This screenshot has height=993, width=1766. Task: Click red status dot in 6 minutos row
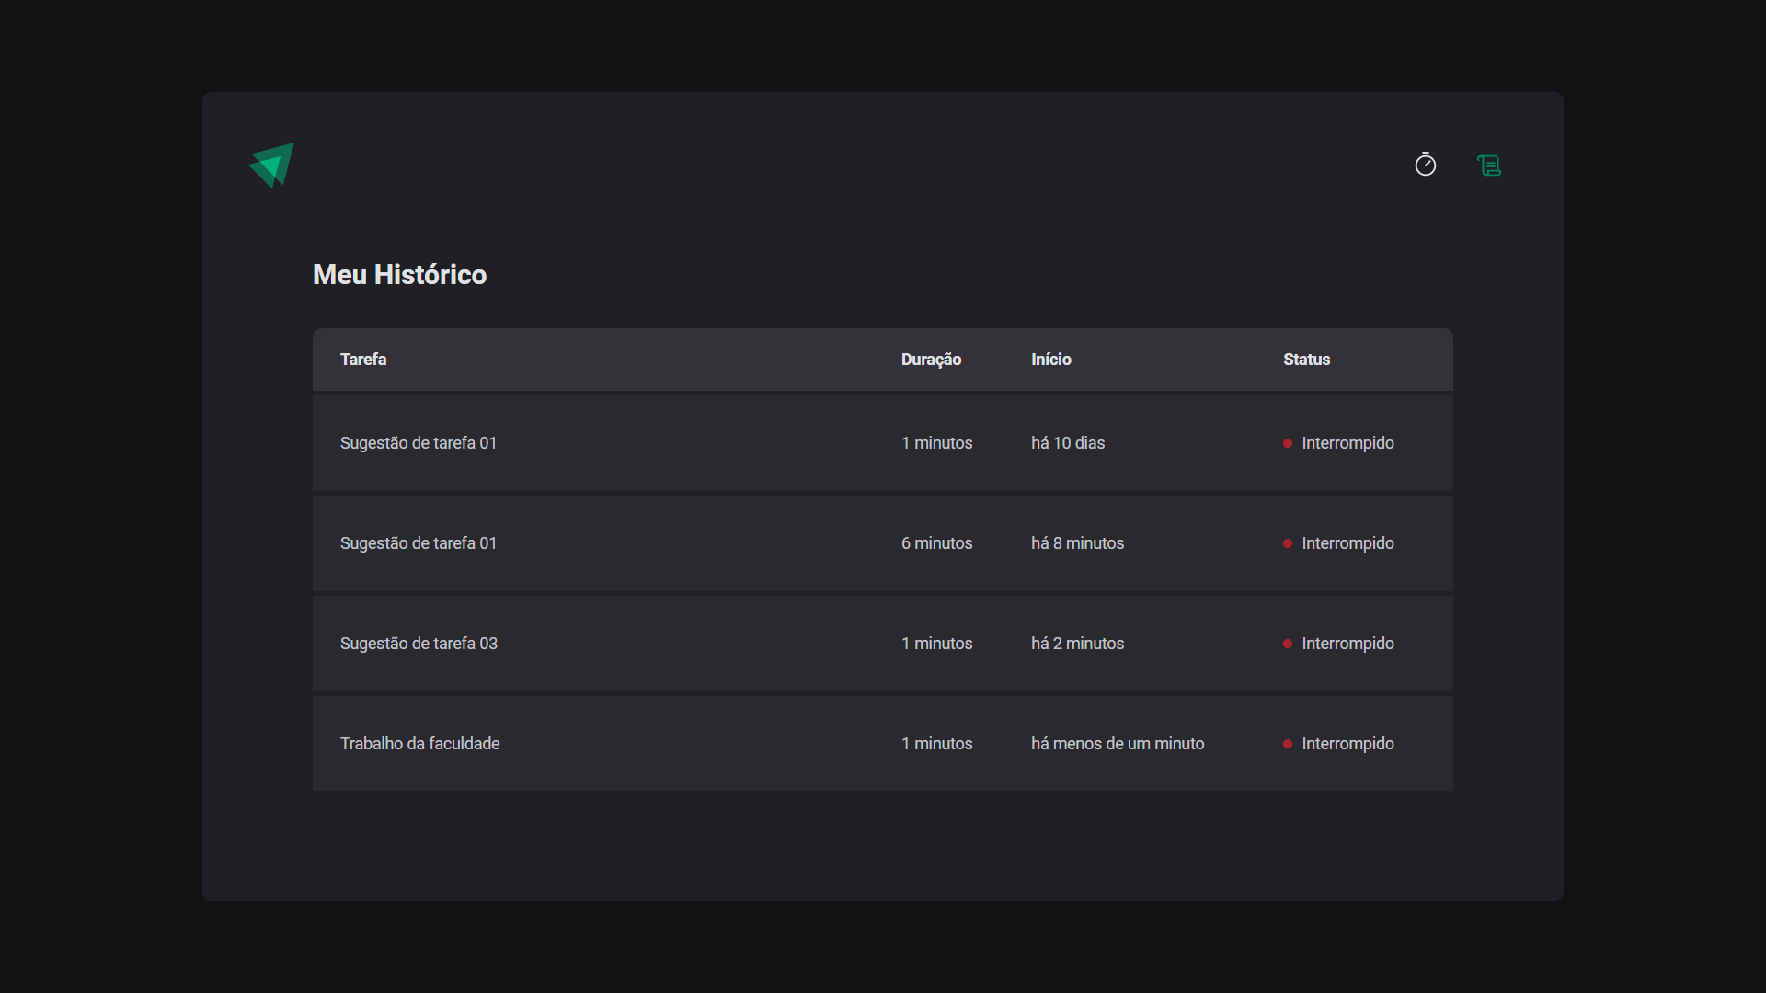[x=1288, y=543]
